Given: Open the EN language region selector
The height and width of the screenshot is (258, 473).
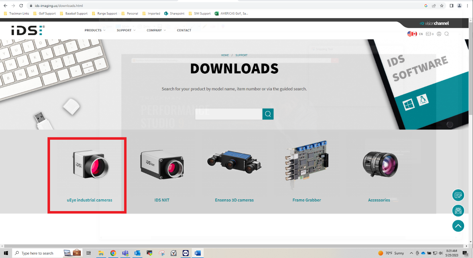Looking at the screenshot, I should (415, 34).
